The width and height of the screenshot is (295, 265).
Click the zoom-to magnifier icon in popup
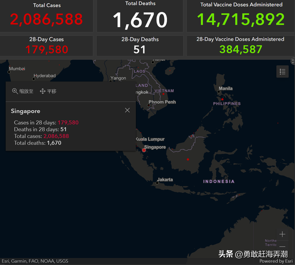[15, 91]
